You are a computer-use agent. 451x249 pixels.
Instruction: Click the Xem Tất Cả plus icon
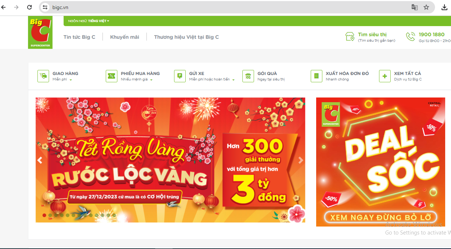point(385,76)
